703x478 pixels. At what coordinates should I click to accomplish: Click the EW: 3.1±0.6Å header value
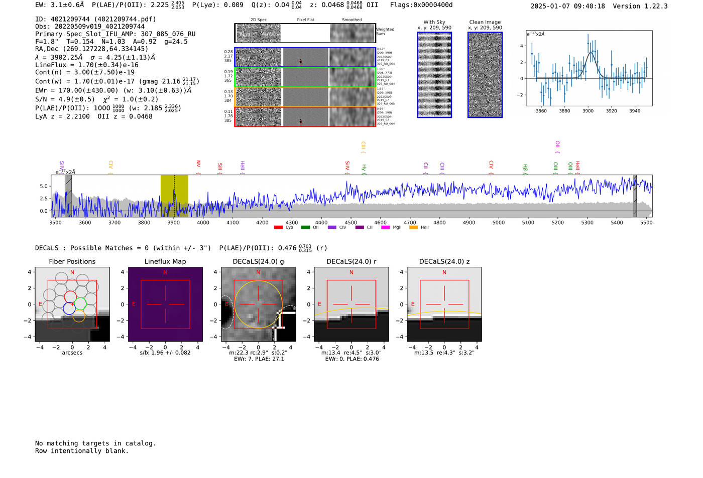point(60,5)
